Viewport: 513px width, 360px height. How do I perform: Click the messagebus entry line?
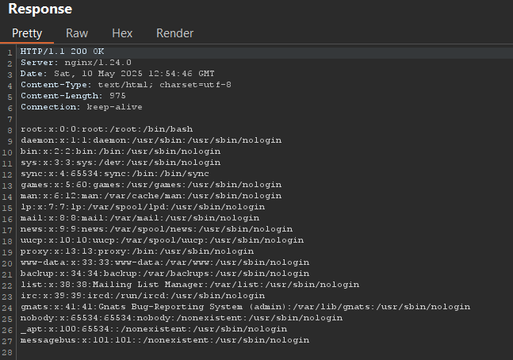coord(165,340)
